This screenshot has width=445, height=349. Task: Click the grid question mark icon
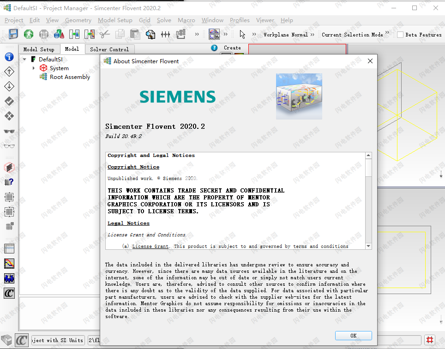tap(9, 182)
